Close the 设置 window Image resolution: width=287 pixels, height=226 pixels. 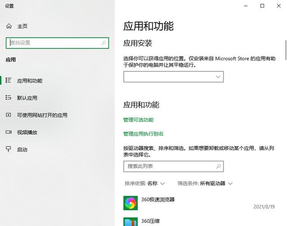click(278, 6)
